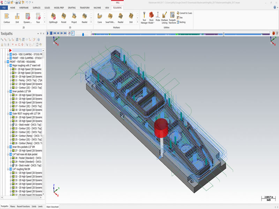The height and width of the screenshot is (209, 279).
Task: Open the WIREFRAME ribbon tab
Action: click(x=24, y=8)
